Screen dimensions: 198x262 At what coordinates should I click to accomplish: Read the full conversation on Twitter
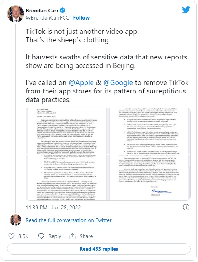pos(69,220)
